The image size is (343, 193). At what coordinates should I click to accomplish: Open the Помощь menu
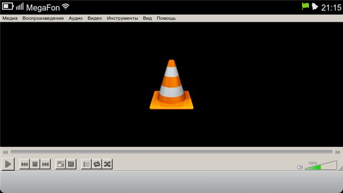point(166,18)
